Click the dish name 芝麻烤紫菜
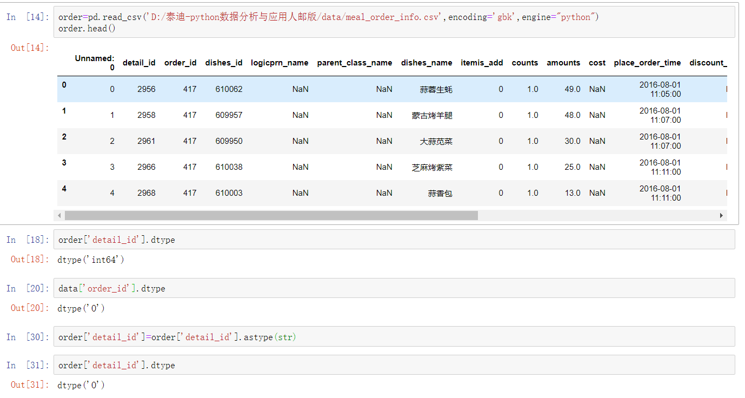This screenshot has width=745, height=398. tap(433, 167)
